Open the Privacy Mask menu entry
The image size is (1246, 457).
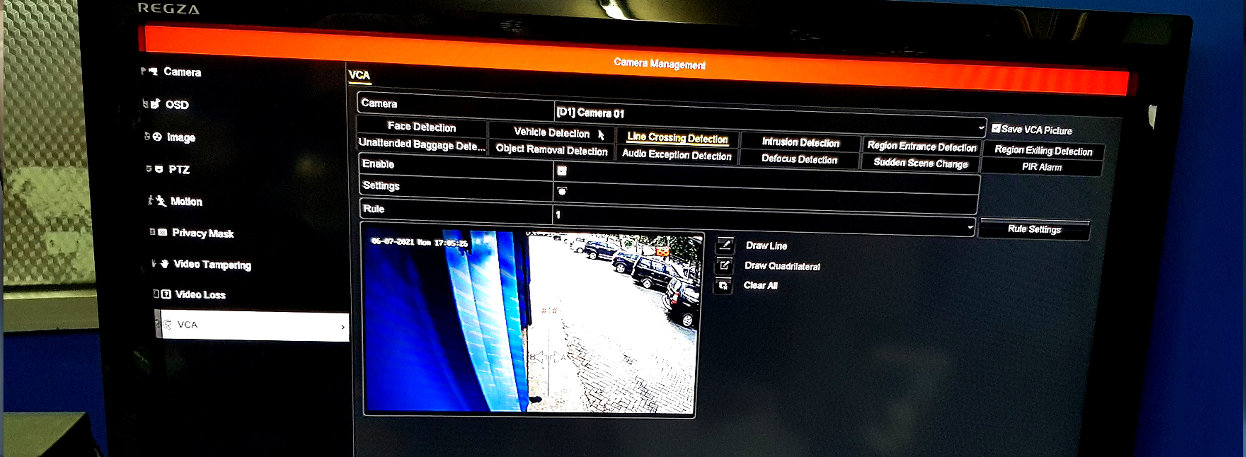(203, 233)
